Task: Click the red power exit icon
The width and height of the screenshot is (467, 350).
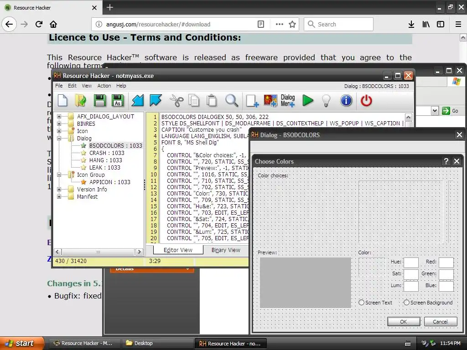Action: point(366,101)
